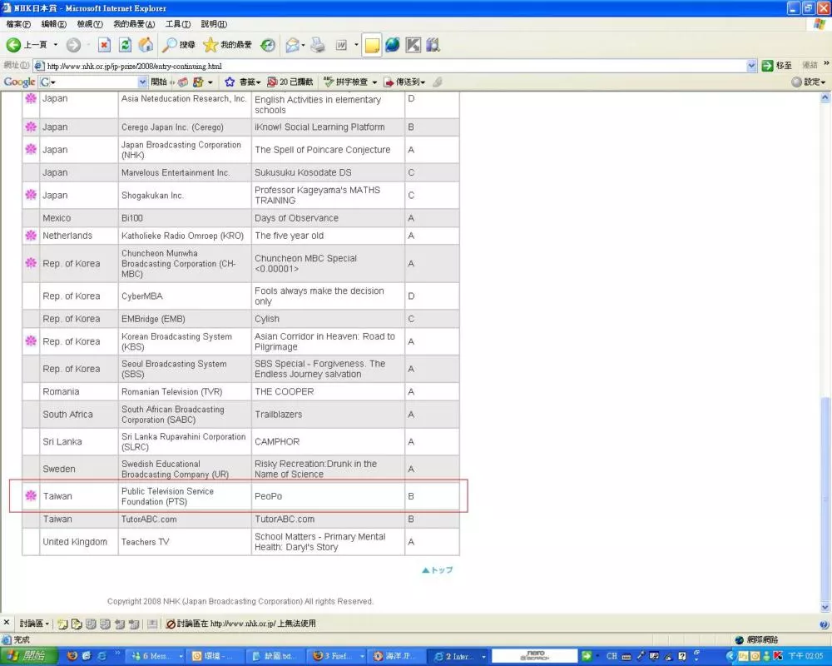
Task: Click the CH language bar indicator
Action: [612, 656]
